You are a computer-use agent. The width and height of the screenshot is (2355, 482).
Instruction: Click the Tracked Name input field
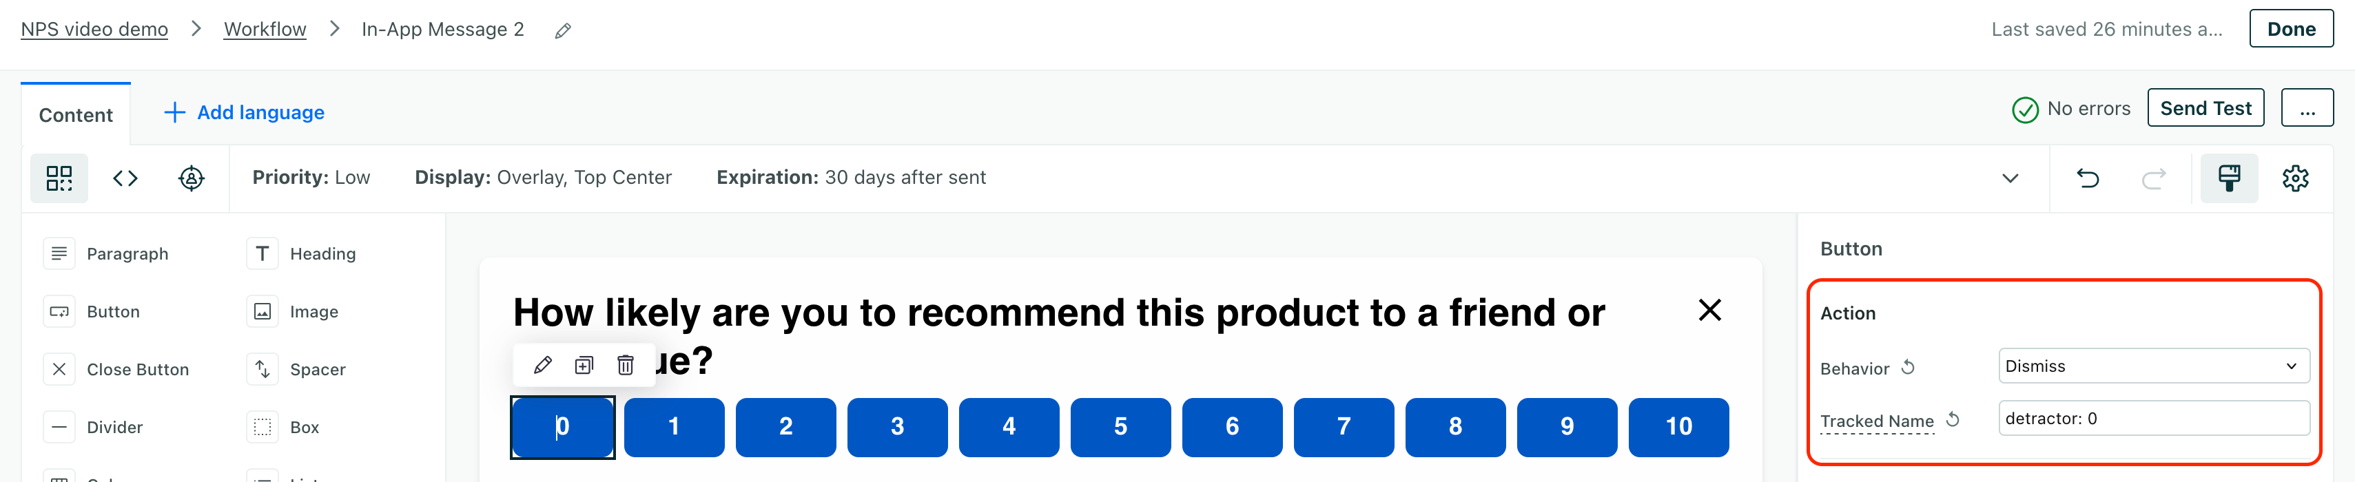[2153, 418]
